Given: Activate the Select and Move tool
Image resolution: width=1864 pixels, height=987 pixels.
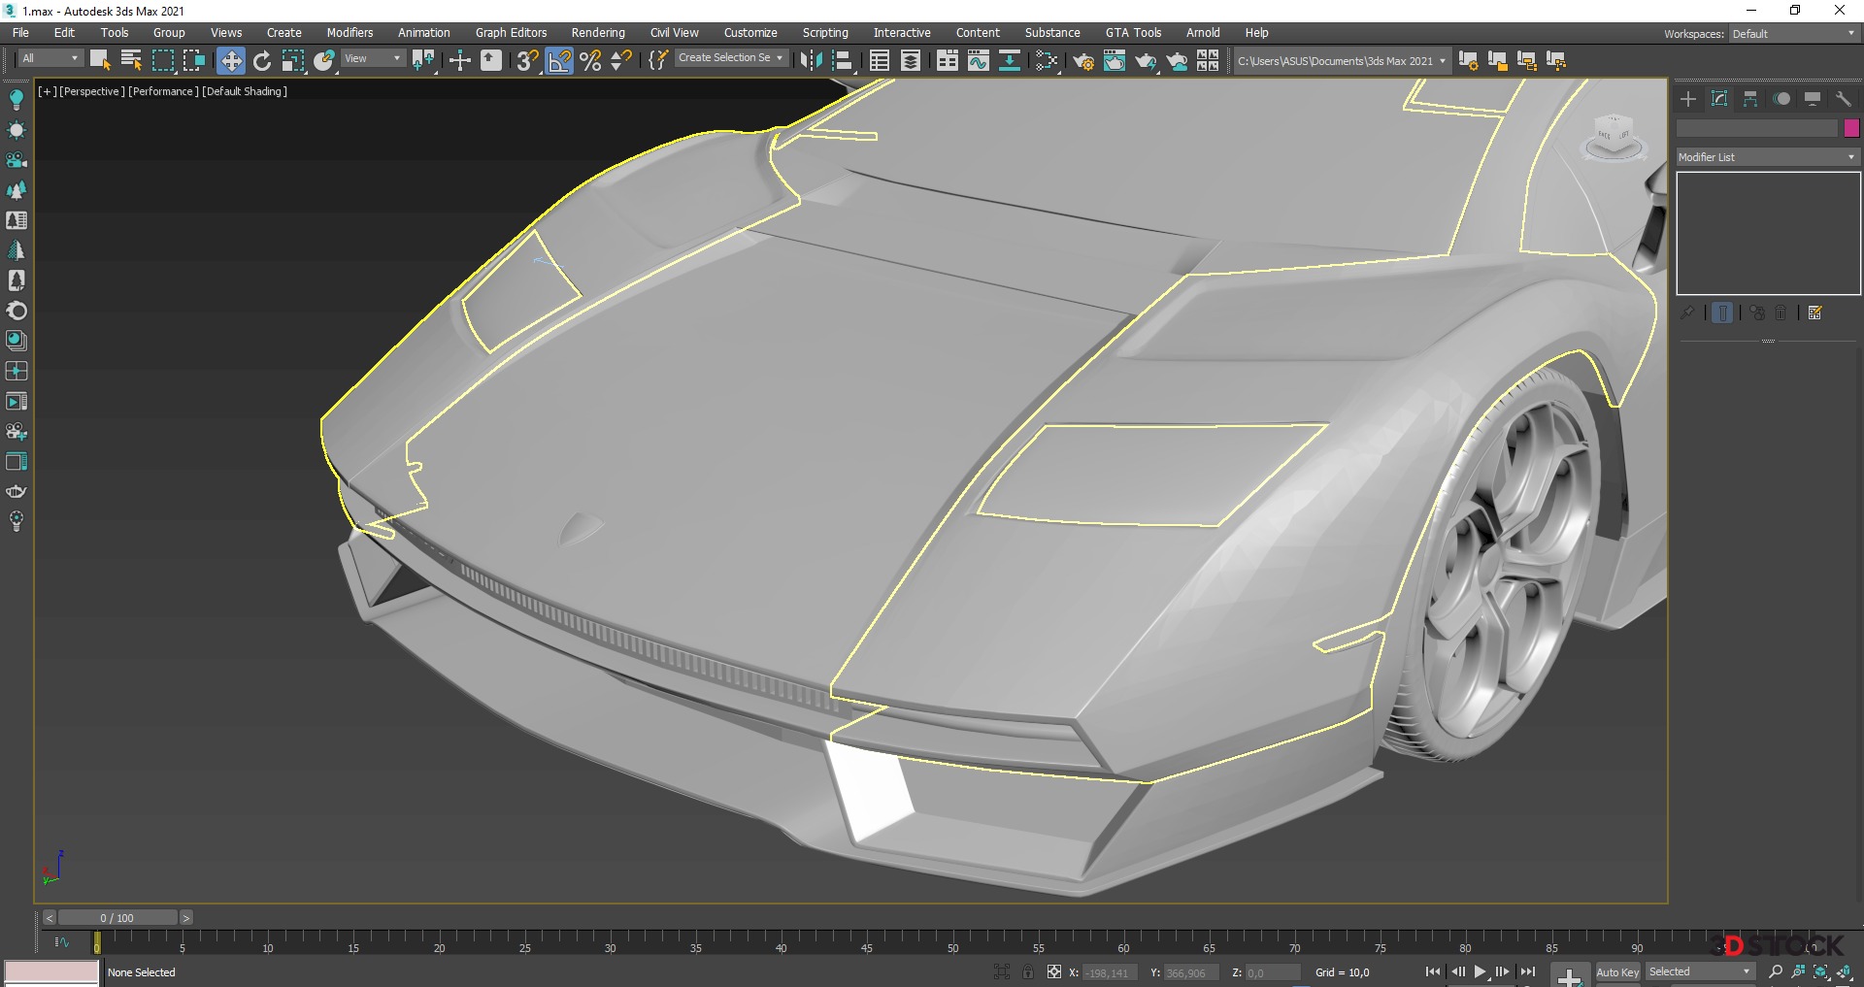Looking at the screenshot, I should [230, 61].
